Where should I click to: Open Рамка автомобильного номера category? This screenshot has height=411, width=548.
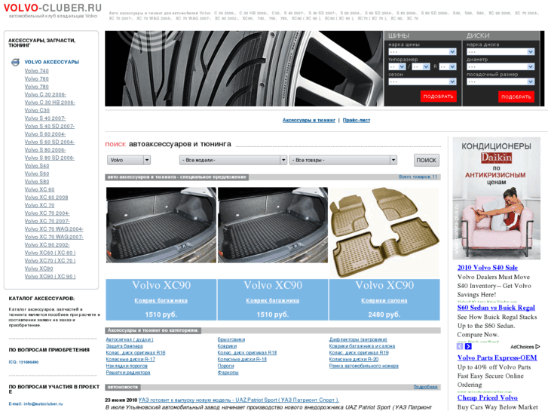coord(364,366)
